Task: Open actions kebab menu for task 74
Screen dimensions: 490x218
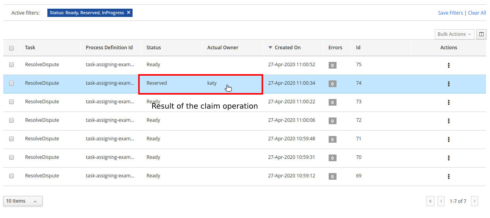Action: coord(449,84)
